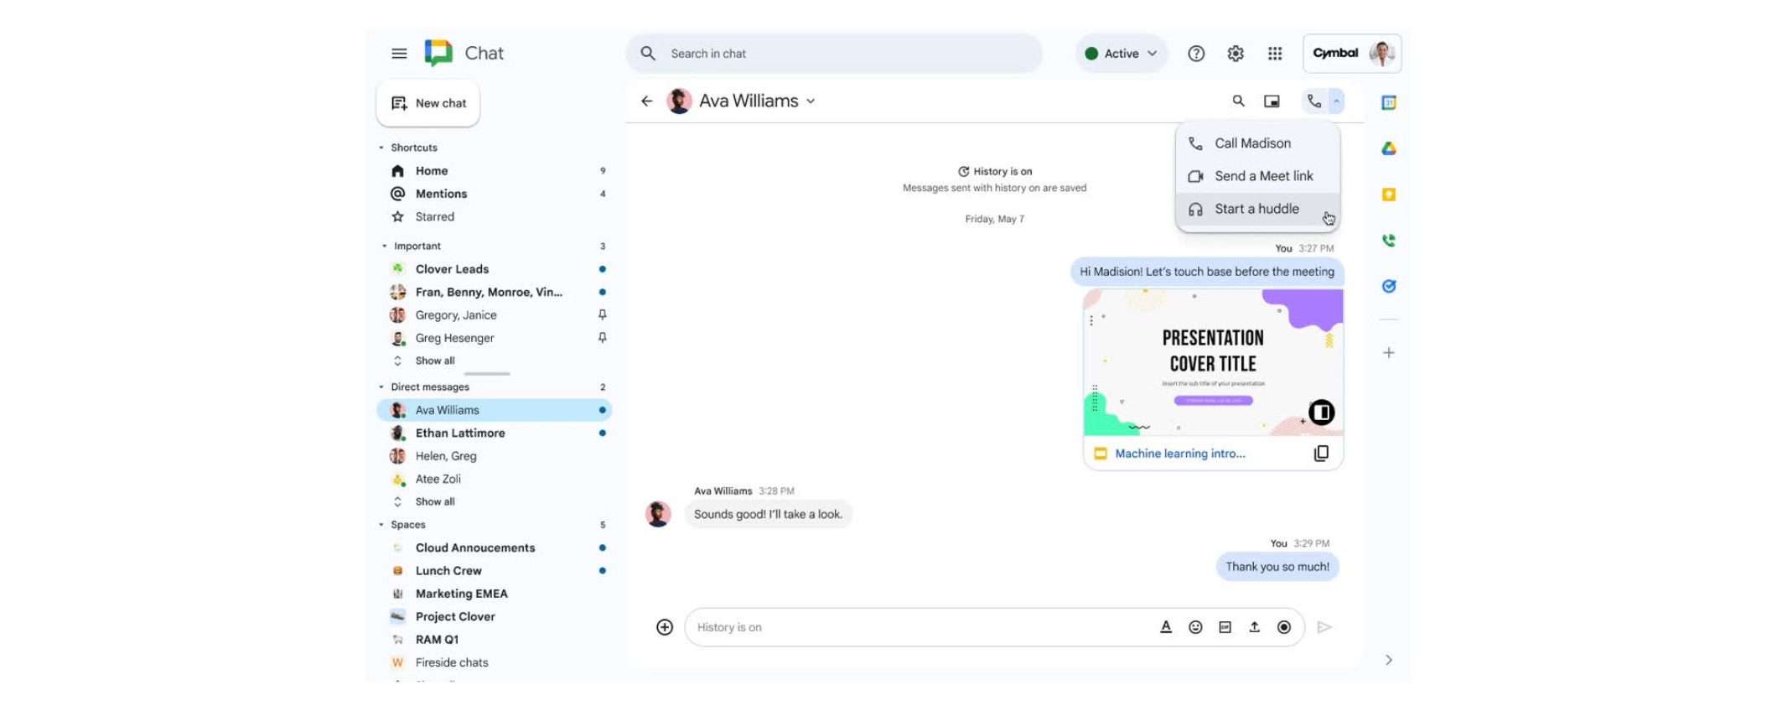Click the phone call icon in chat header
The image size is (1777, 711).
click(1313, 101)
